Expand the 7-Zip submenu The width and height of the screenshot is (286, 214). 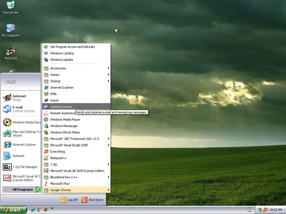[x=76, y=164]
